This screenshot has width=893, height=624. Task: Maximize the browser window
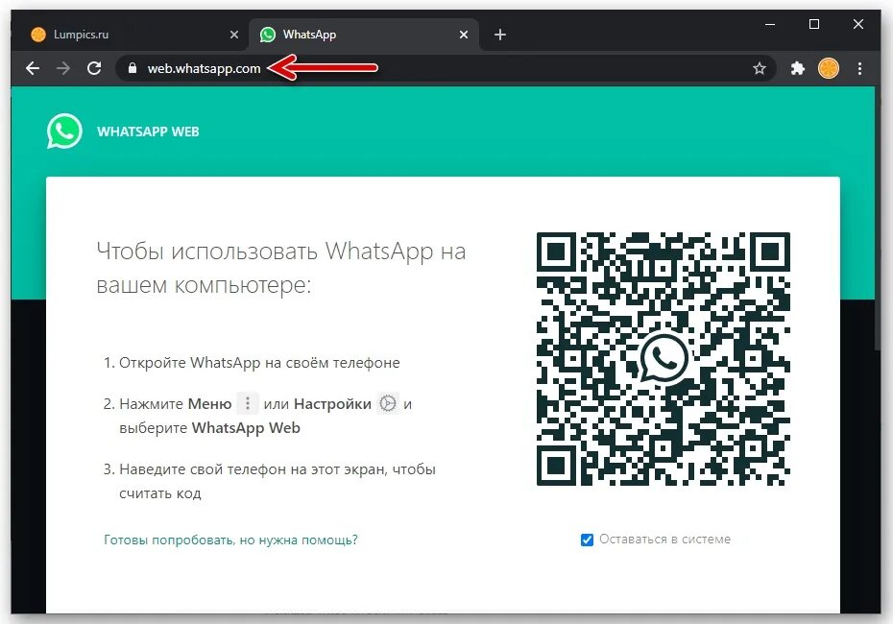tap(814, 24)
